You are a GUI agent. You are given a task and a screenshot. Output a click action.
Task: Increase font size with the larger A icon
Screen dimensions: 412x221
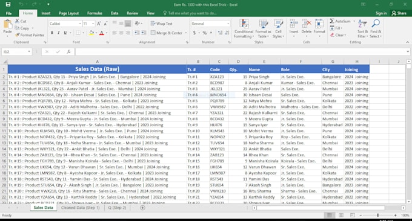click(99, 24)
